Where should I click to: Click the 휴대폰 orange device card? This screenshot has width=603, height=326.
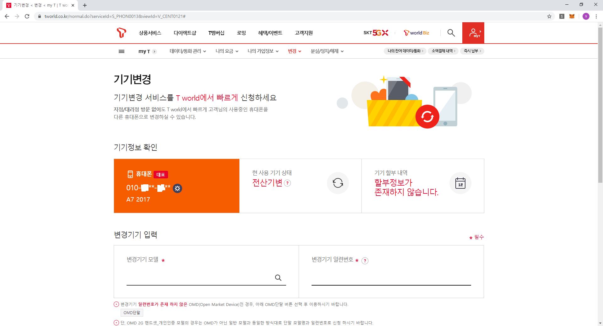point(177,186)
